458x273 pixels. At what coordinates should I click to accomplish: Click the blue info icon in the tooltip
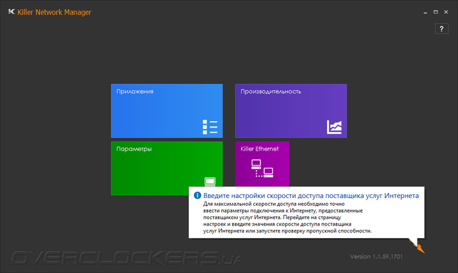click(197, 196)
